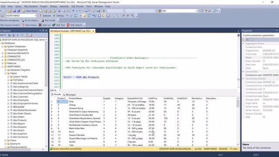Image resolution: width=279 pixels, height=157 pixels.
Task: Select the dbo.Products table in tree
Action: pyautogui.click(x=20, y=120)
